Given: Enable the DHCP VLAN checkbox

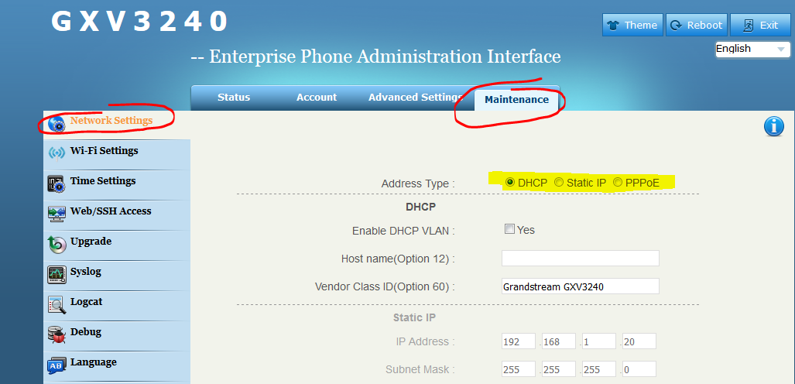Looking at the screenshot, I should coord(509,229).
